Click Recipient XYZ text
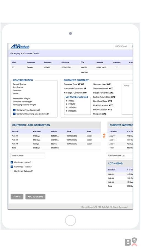 pyautogui.click(x=100, y=114)
